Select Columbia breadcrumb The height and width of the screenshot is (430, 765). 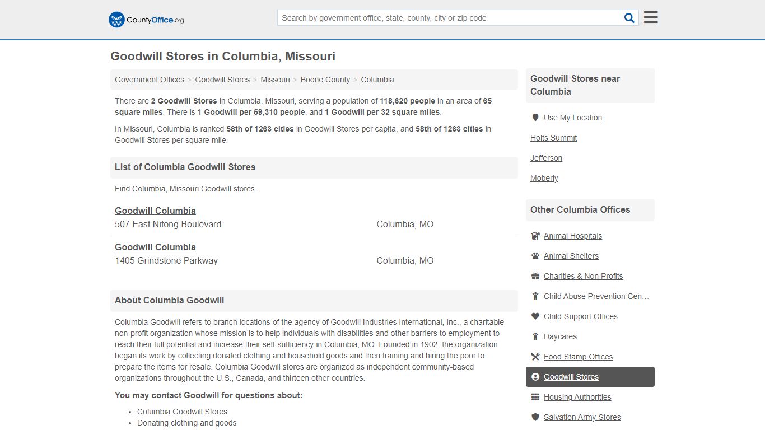coord(377,80)
